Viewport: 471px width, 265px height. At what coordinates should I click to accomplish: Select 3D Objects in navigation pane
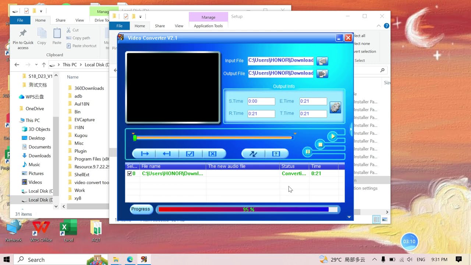39,129
